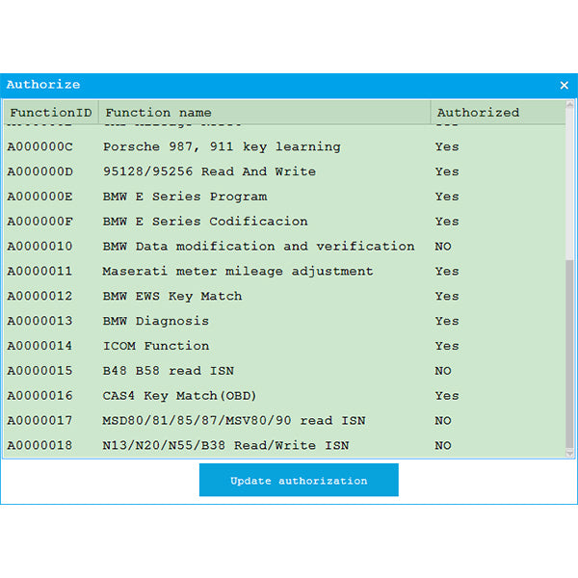Image resolution: width=578 pixels, height=578 pixels.
Task: Click Yes value for Maserati mileage adjustment
Action: point(447,272)
